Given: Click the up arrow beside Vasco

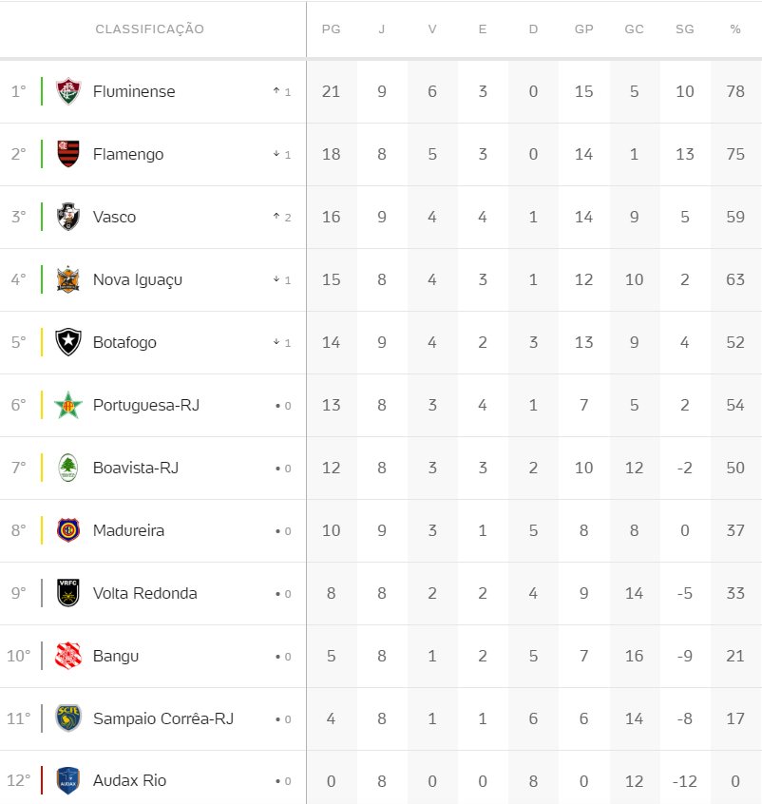Looking at the screenshot, I should [276, 217].
